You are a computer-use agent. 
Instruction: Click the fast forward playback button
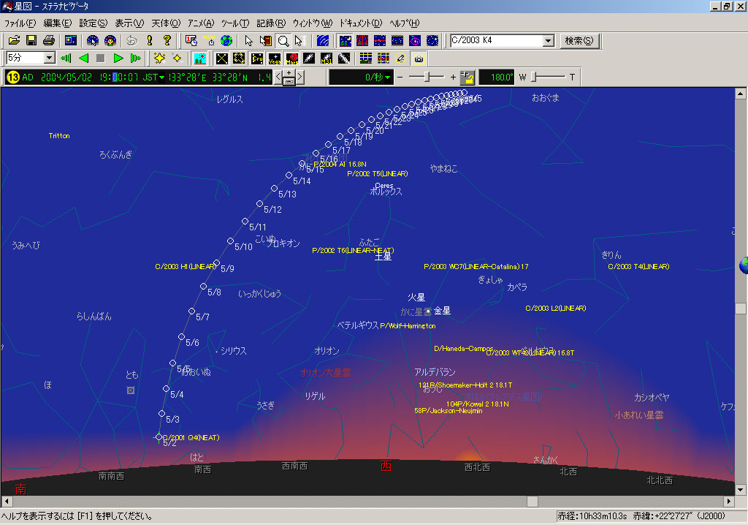click(135, 58)
